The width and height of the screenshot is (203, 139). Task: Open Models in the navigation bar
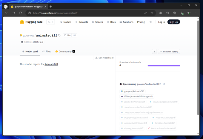coord(66,22)
